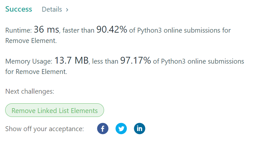The height and width of the screenshot is (145, 254).
Task: Click the green Success heading
Action: click(19, 9)
